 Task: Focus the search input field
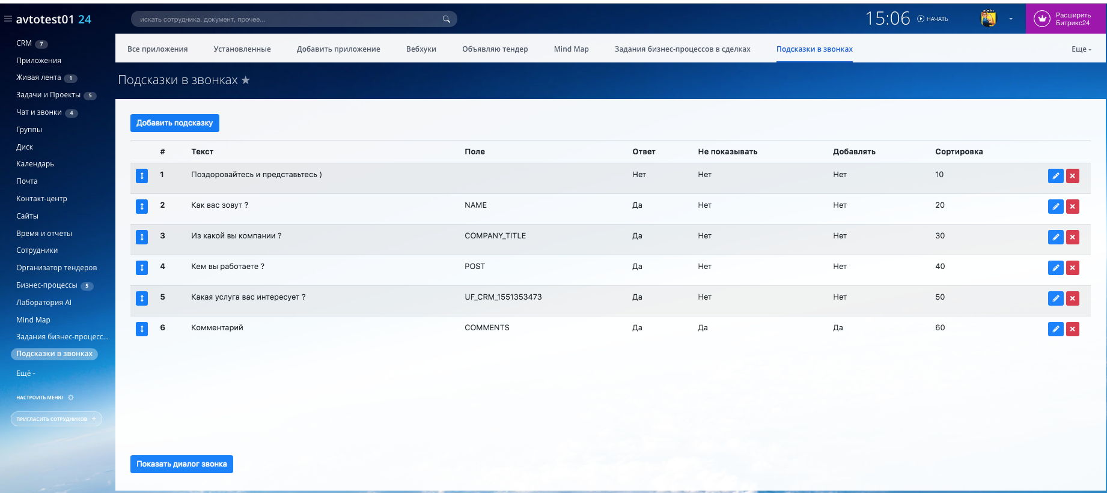[288, 19]
